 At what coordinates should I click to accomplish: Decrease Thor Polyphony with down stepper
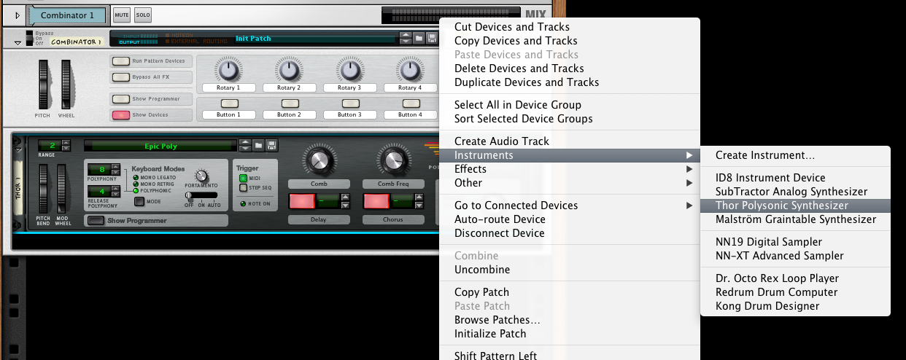pyautogui.click(x=117, y=173)
